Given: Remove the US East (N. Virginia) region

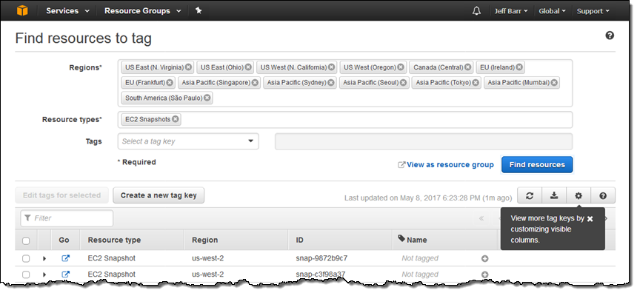Looking at the screenshot, I should tap(188, 67).
